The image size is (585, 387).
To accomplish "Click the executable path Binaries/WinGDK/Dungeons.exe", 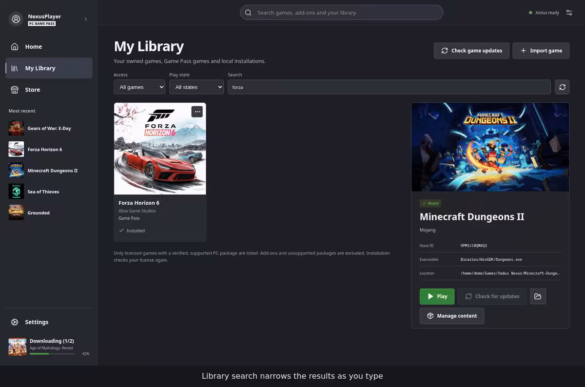I will point(491,259).
